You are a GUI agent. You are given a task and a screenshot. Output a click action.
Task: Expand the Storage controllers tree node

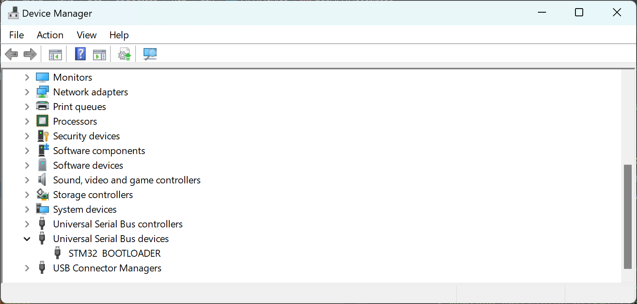(x=27, y=194)
